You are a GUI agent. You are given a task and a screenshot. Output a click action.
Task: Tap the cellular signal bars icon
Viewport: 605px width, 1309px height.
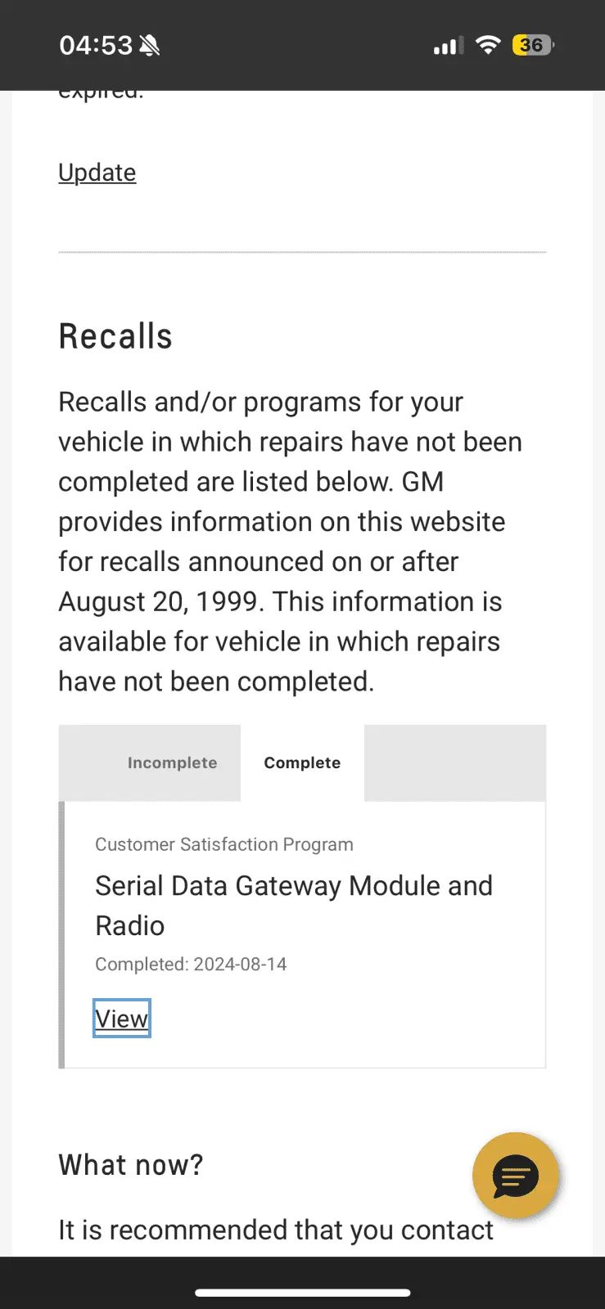(x=448, y=46)
